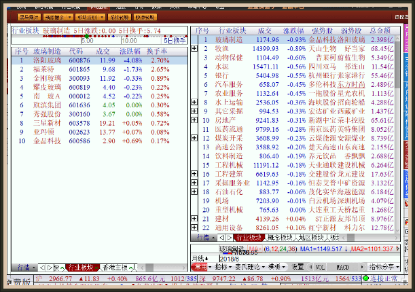Viewport: 415px width, 292px height.
Task: Click right arrow of left panel horizontal scrollbar
Action: pyautogui.click(x=184, y=268)
